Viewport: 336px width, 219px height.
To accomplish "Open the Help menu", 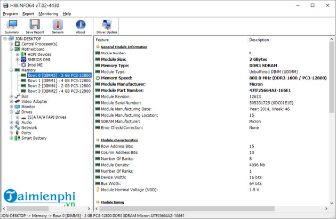I will coord(67,14).
